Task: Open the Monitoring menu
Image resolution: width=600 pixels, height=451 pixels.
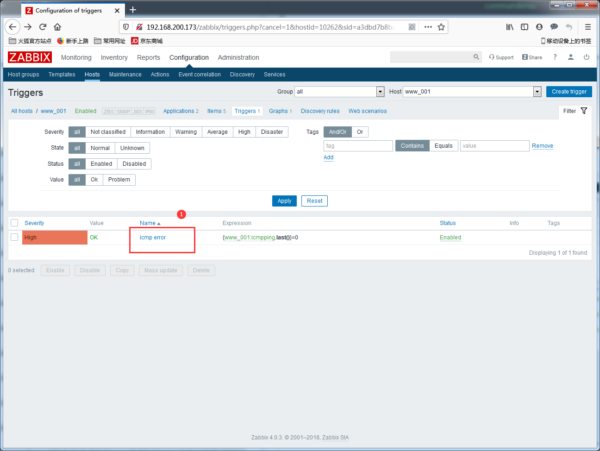Action: [x=76, y=57]
